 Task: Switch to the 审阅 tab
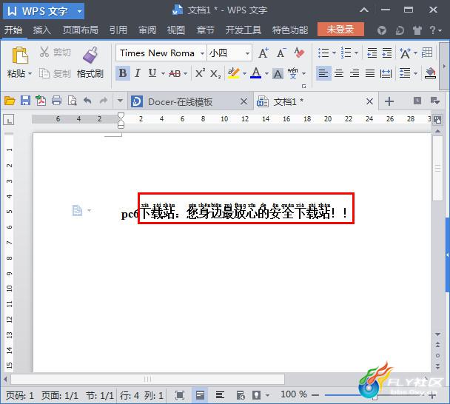tap(147, 30)
